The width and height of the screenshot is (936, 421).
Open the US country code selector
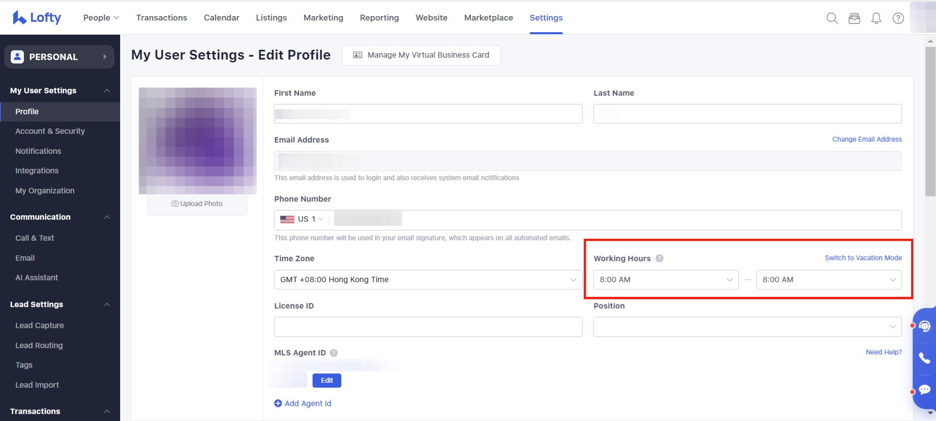302,219
